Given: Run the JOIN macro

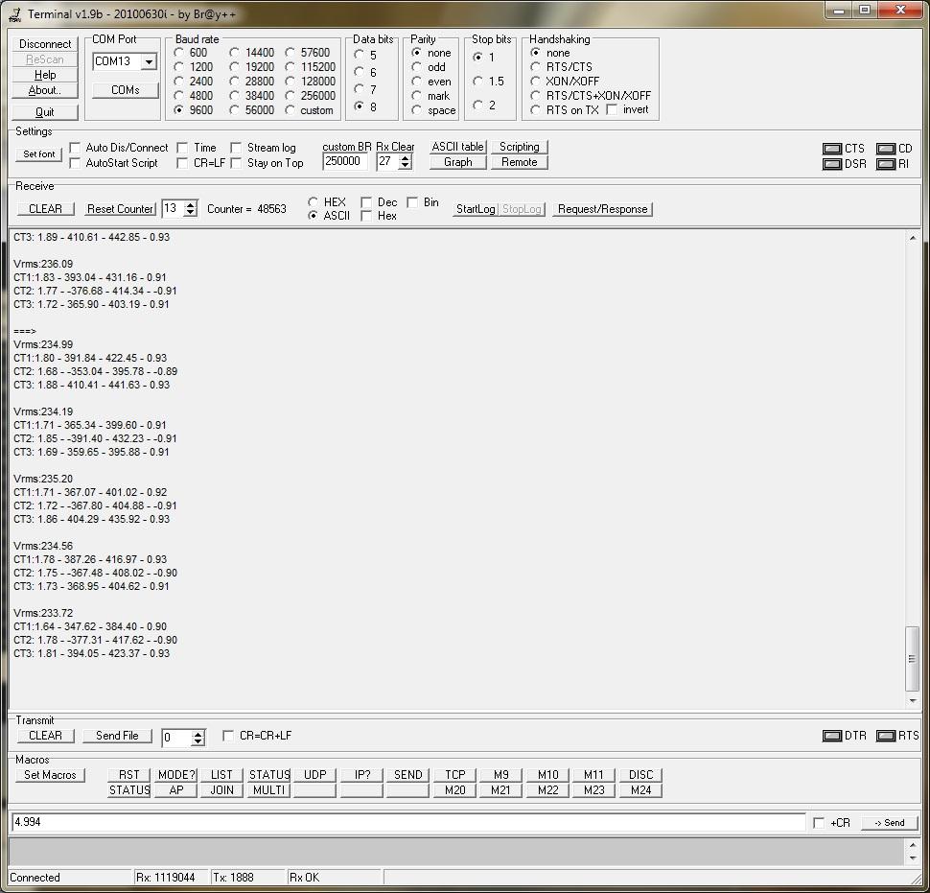Looking at the screenshot, I should point(221,790).
